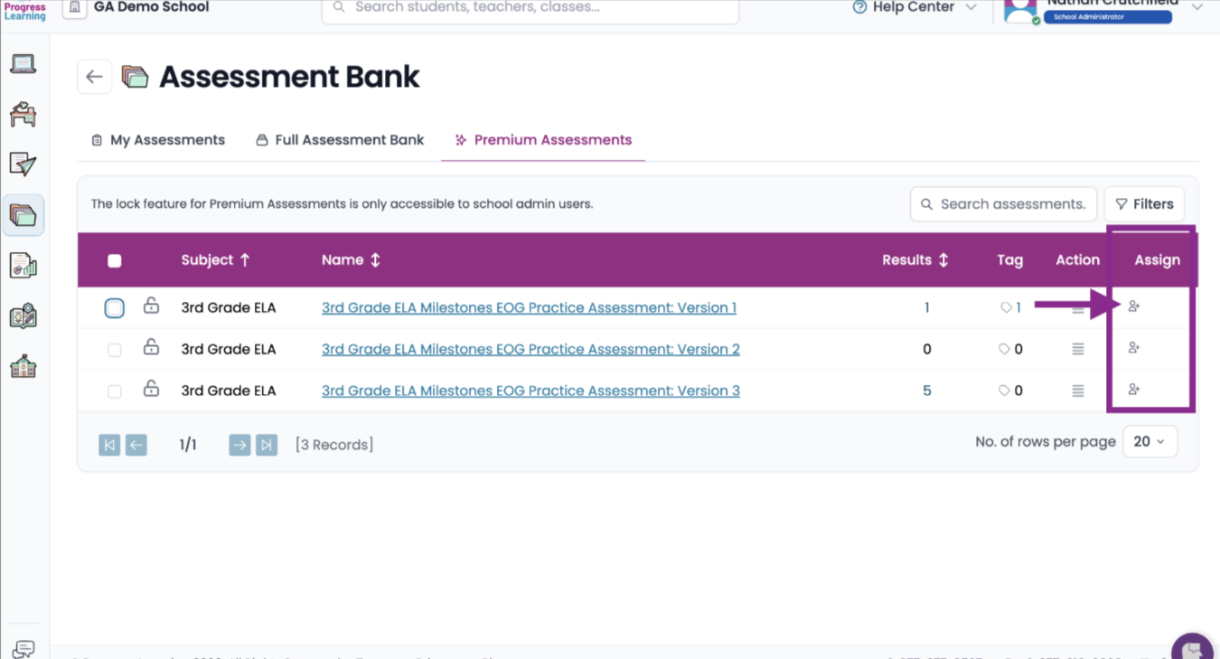Click the School Administrator role badge

(1107, 16)
